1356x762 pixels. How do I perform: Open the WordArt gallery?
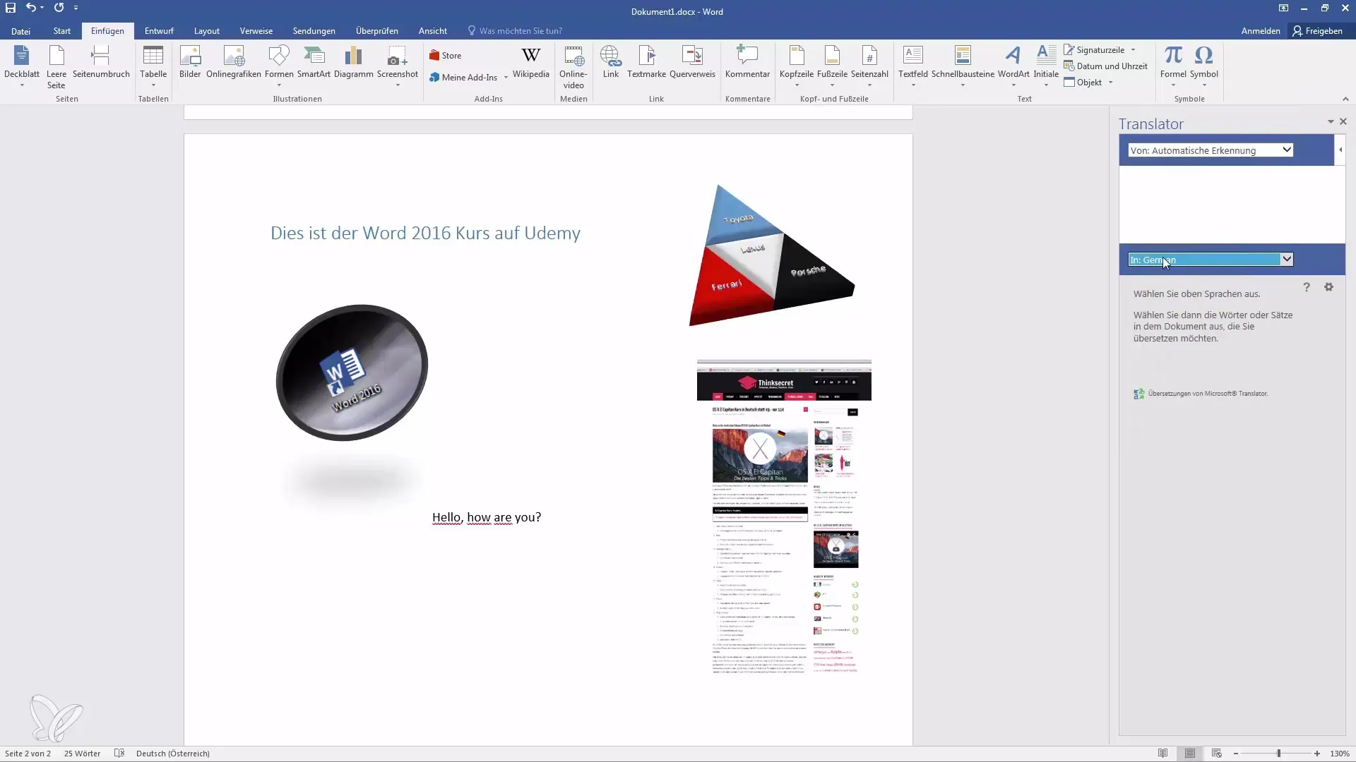click(x=1013, y=66)
